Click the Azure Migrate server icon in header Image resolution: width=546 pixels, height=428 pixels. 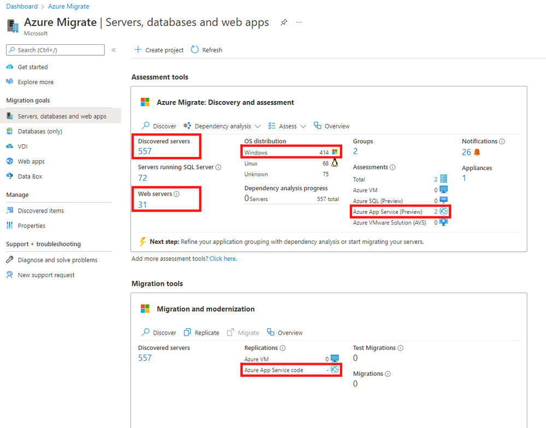(13, 26)
